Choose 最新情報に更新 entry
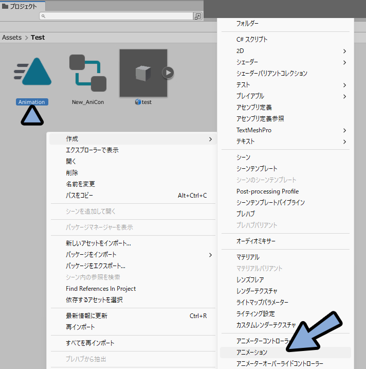 click(x=133, y=316)
